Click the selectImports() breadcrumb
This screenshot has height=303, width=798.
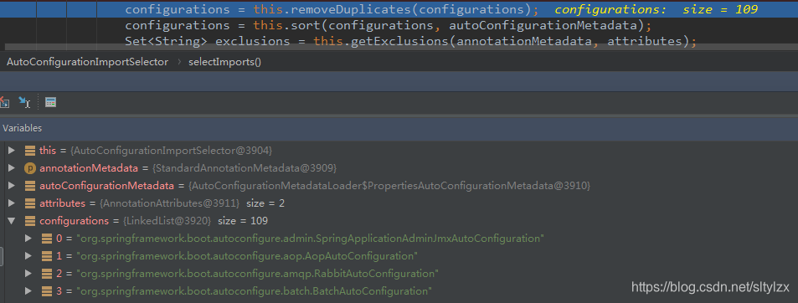224,62
